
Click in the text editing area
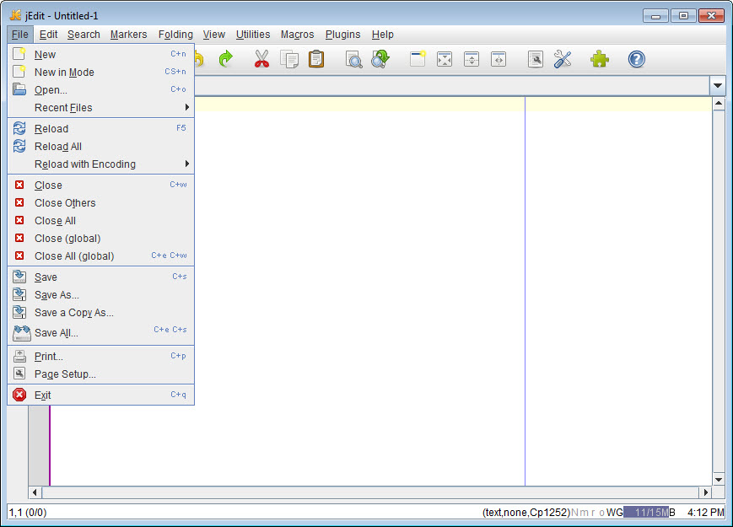coord(380,290)
